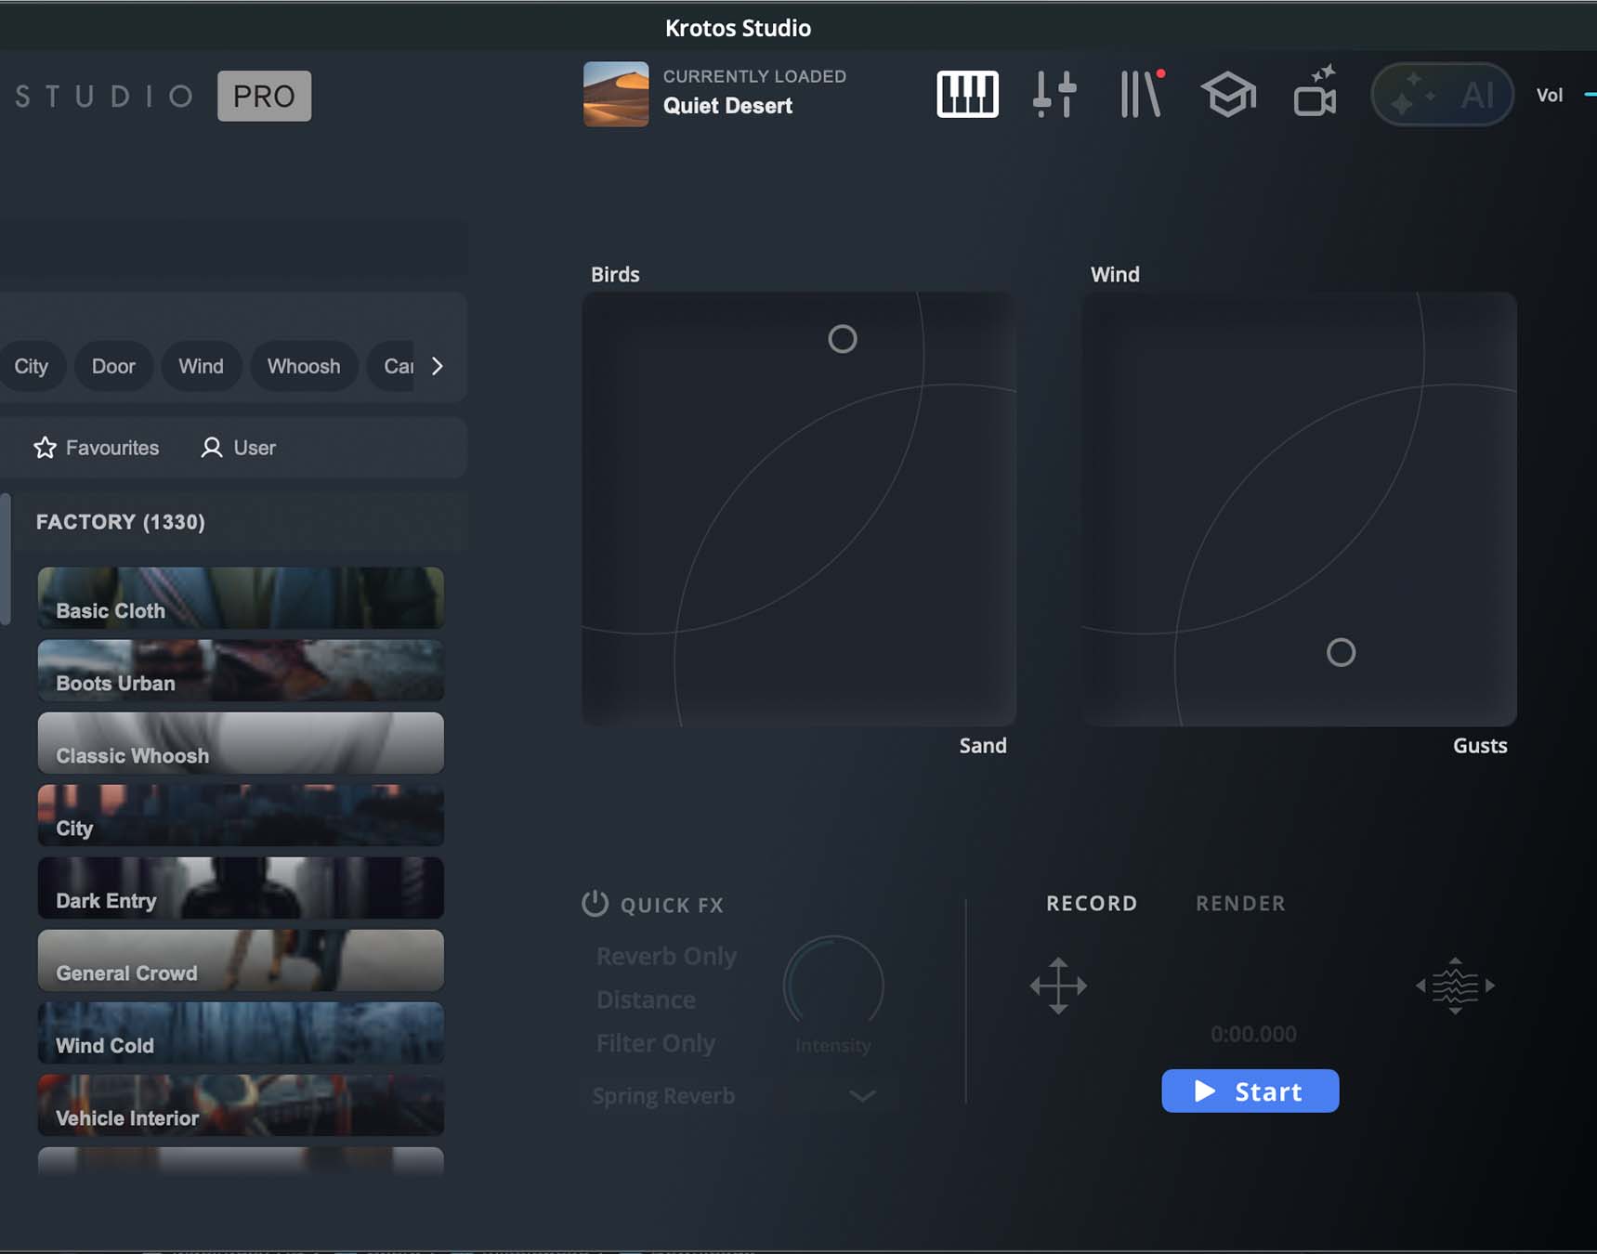Screen dimensions: 1597x1254
Task: Load the Wind Cold preset
Action: click(x=241, y=1033)
